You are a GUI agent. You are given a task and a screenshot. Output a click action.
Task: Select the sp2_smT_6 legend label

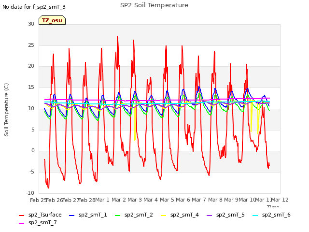276,215
